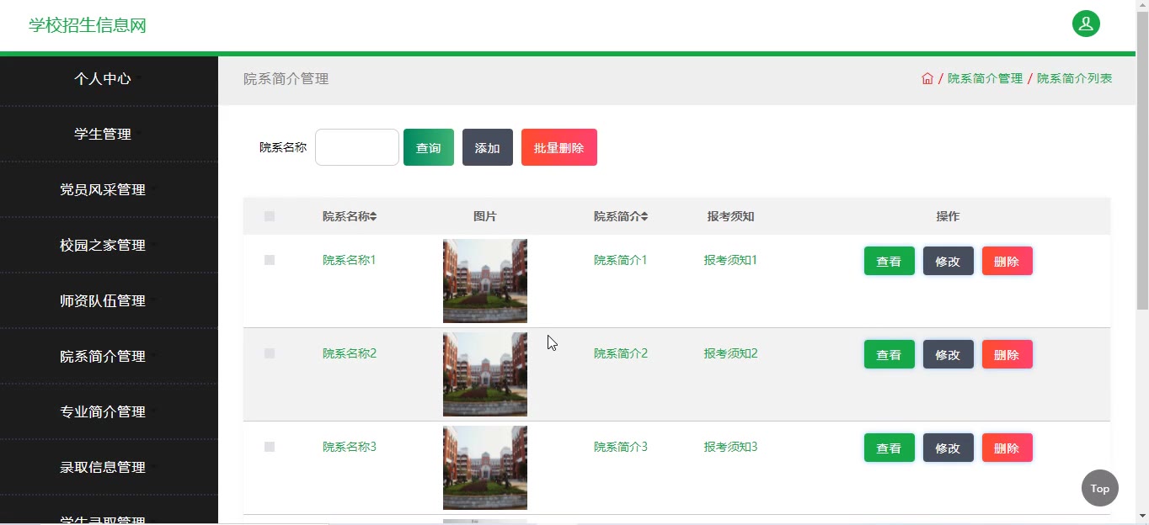Image resolution: width=1149 pixels, height=525 pixels.
Task: Click the 添加 add button
Action: [x=488, y=147]
